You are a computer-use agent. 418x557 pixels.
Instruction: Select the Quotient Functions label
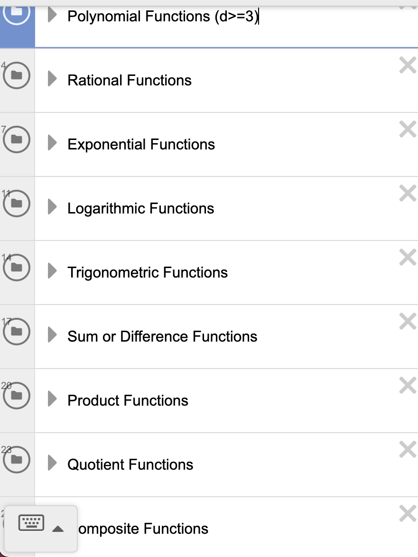point(130,464)
